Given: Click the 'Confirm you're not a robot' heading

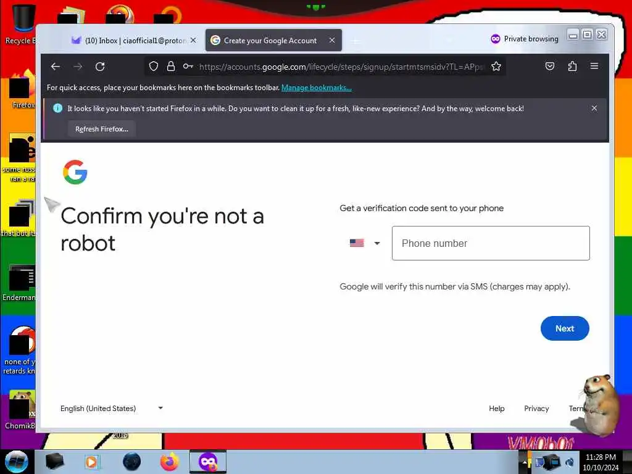Looking at the screenshot, I should [x=162, y=229].
